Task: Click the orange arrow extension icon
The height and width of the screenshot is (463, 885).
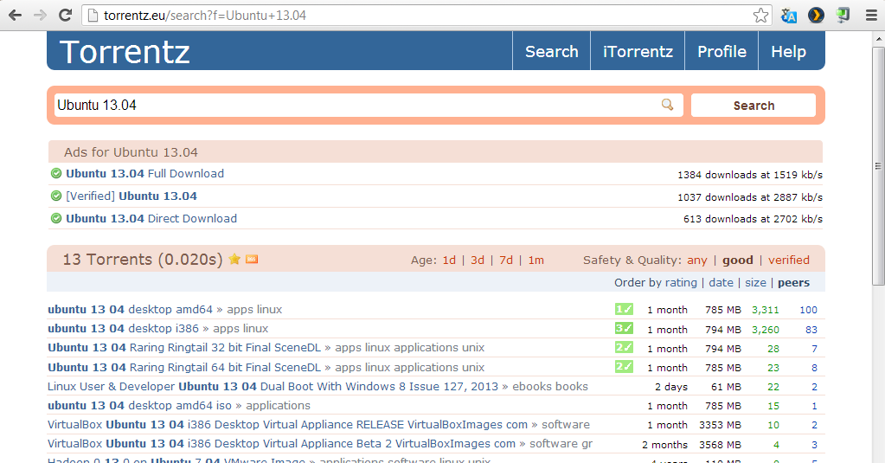Action: (x=816, y=16)
